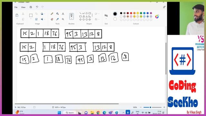This screenshot has height=116, width=206.
Task: Pick the orange colour swatch
Action: 134,13
